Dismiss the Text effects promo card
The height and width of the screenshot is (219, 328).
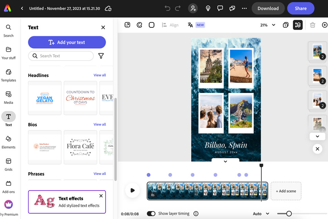(101, 196)
